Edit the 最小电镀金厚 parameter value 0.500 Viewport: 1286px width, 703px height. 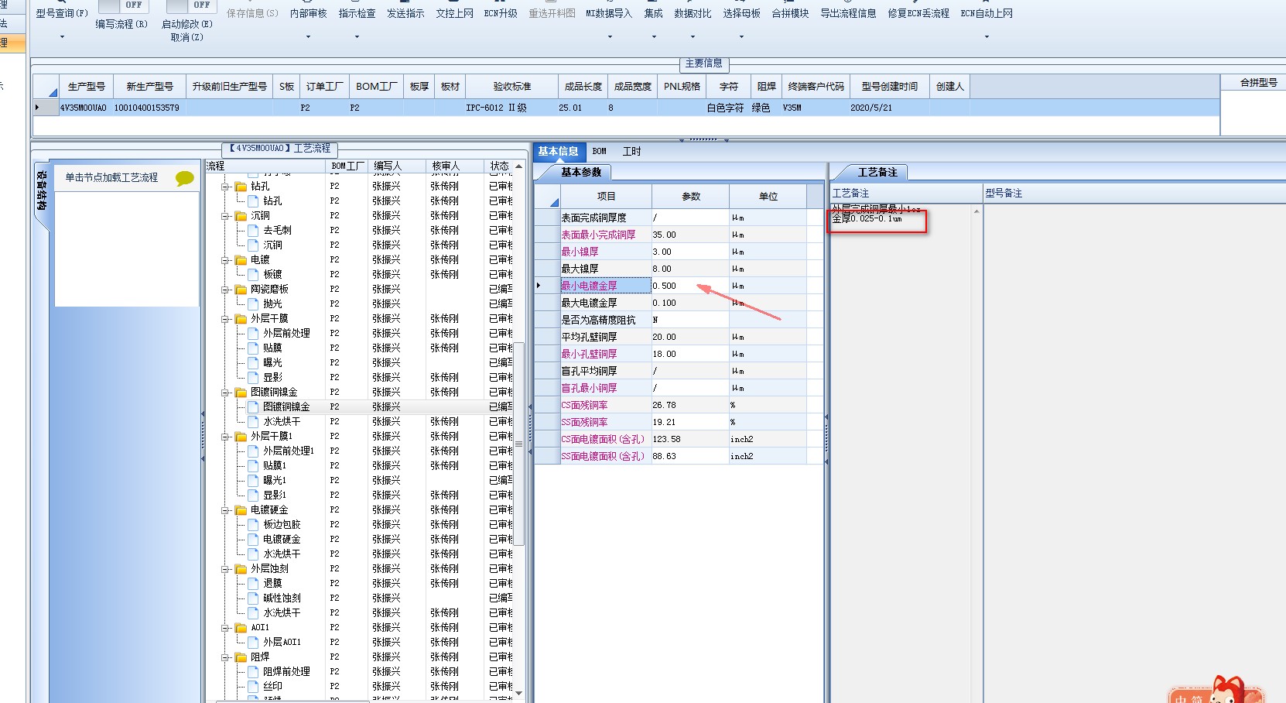[x=690, y=286]
